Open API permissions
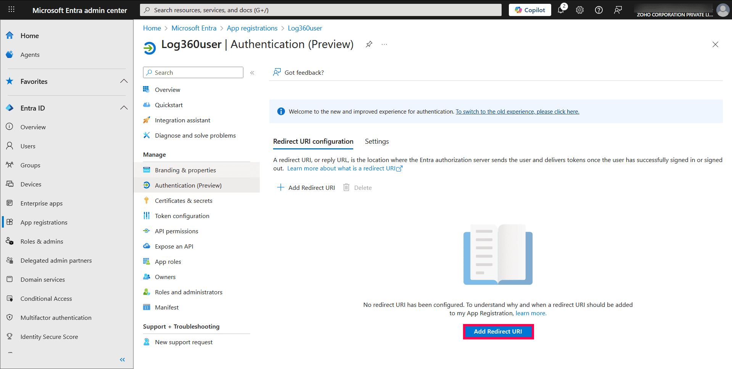 point(176,231)
